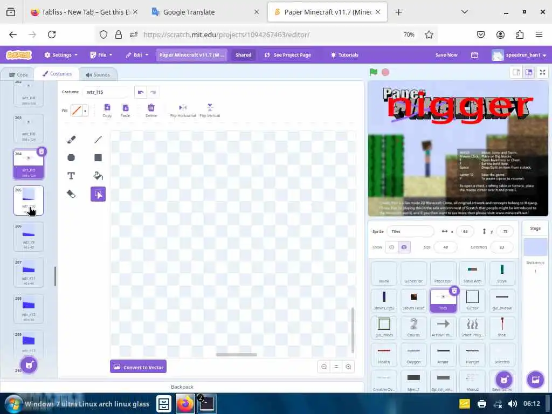Switch to the Code tab
This screenshot has height=414, width=552.
(18, 74)
